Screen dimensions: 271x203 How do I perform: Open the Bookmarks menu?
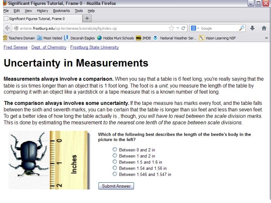click(x=61, y=11)
